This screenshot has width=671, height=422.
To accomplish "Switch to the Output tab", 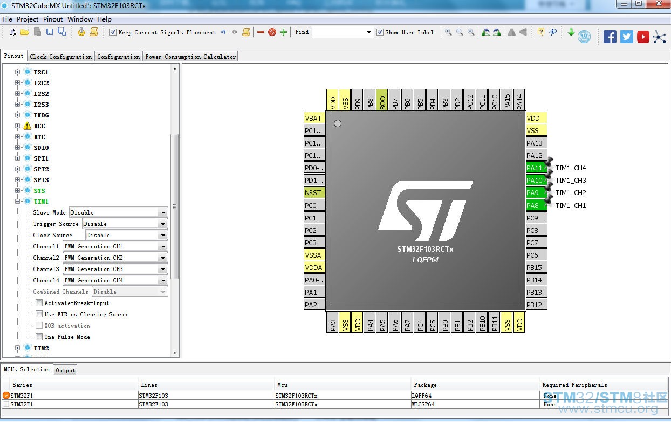I will [65, 370].
